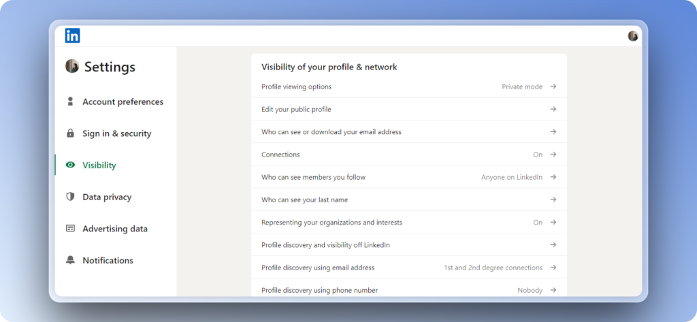Open the profile avatar menu at top right
This screenshot has height=322, width=697.
pyautogui.click(x=633, y=36)
